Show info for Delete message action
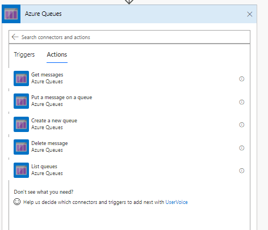268x230 pixels. (242, 148)
